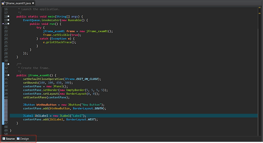Click the Java file icon in the editor tab
The width and height of the screenshot is (263, 143).
[x=3, y=3]
